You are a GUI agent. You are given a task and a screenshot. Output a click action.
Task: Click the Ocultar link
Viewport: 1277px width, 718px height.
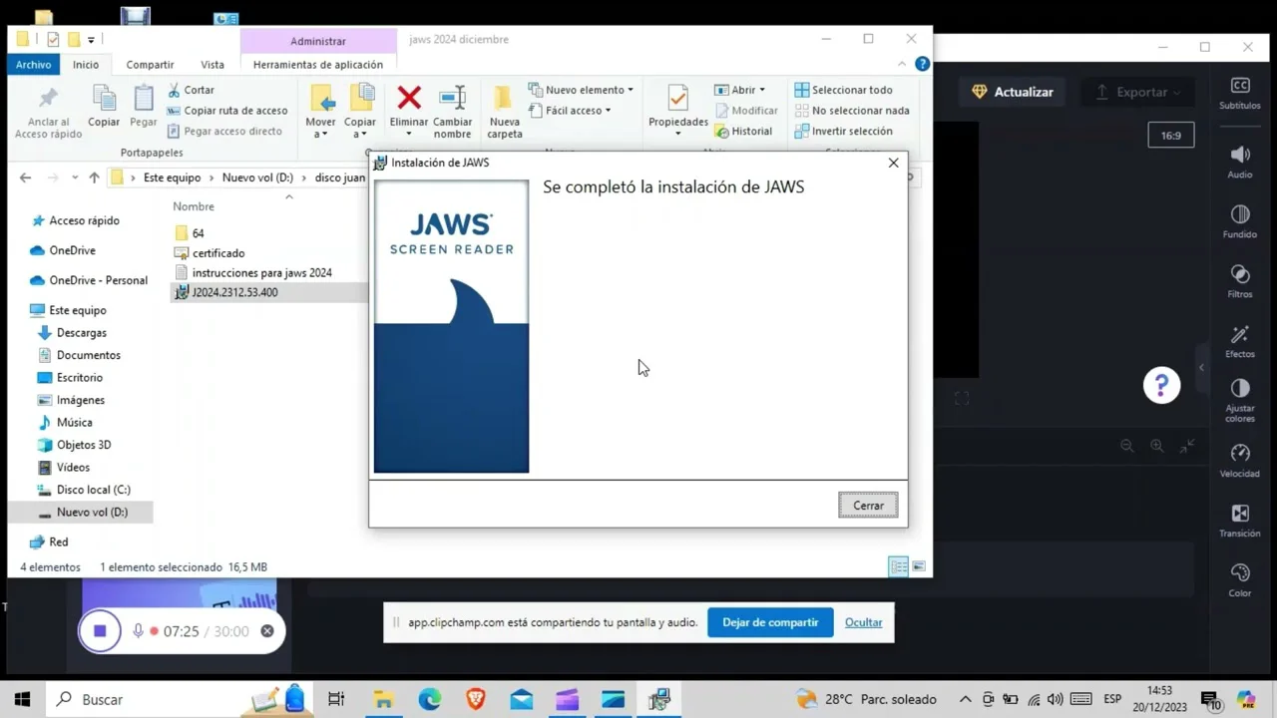(x=863, y=622)
